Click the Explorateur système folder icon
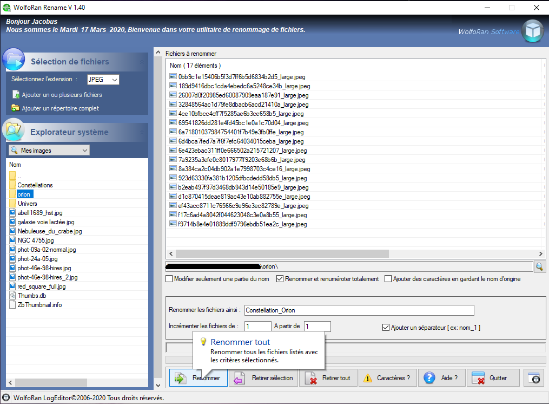The width and height of the screenshot is (549, 404). [14, 130]
